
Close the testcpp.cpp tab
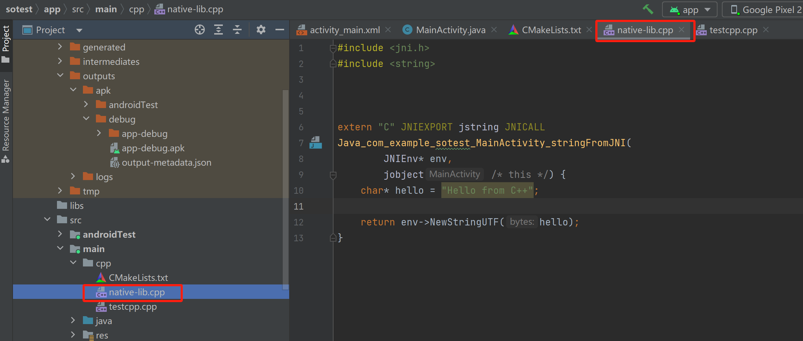(x=766, y=30)
